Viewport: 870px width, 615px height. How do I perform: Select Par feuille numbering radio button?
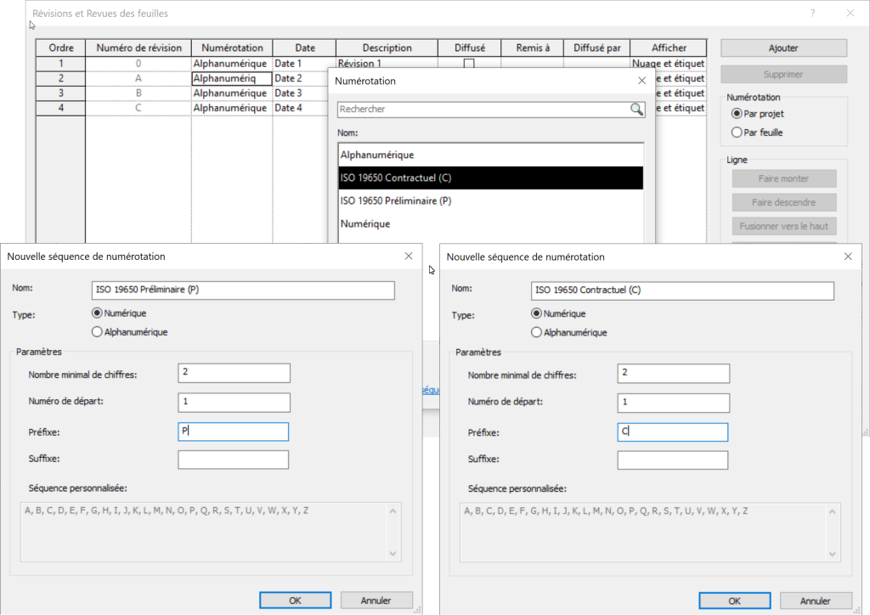coord(737,133)
